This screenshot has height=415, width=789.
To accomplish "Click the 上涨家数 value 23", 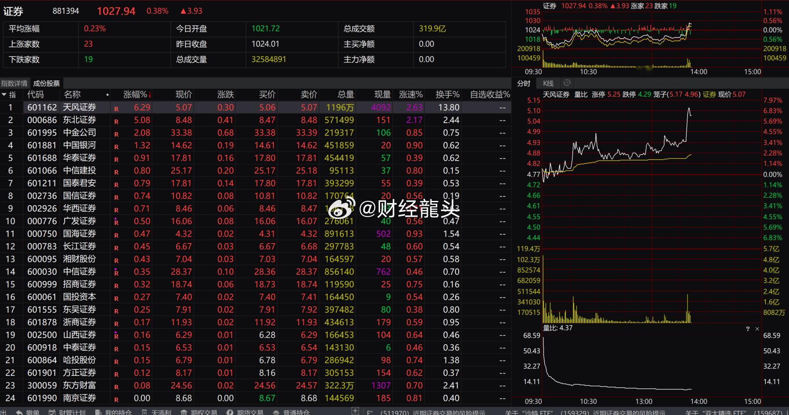I will click(88, 44).
